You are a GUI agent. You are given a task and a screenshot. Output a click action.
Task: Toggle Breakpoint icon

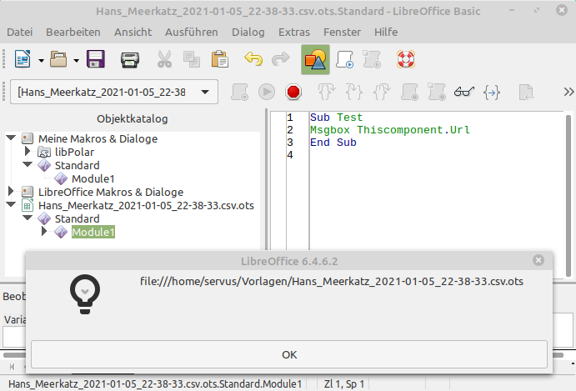409,92
